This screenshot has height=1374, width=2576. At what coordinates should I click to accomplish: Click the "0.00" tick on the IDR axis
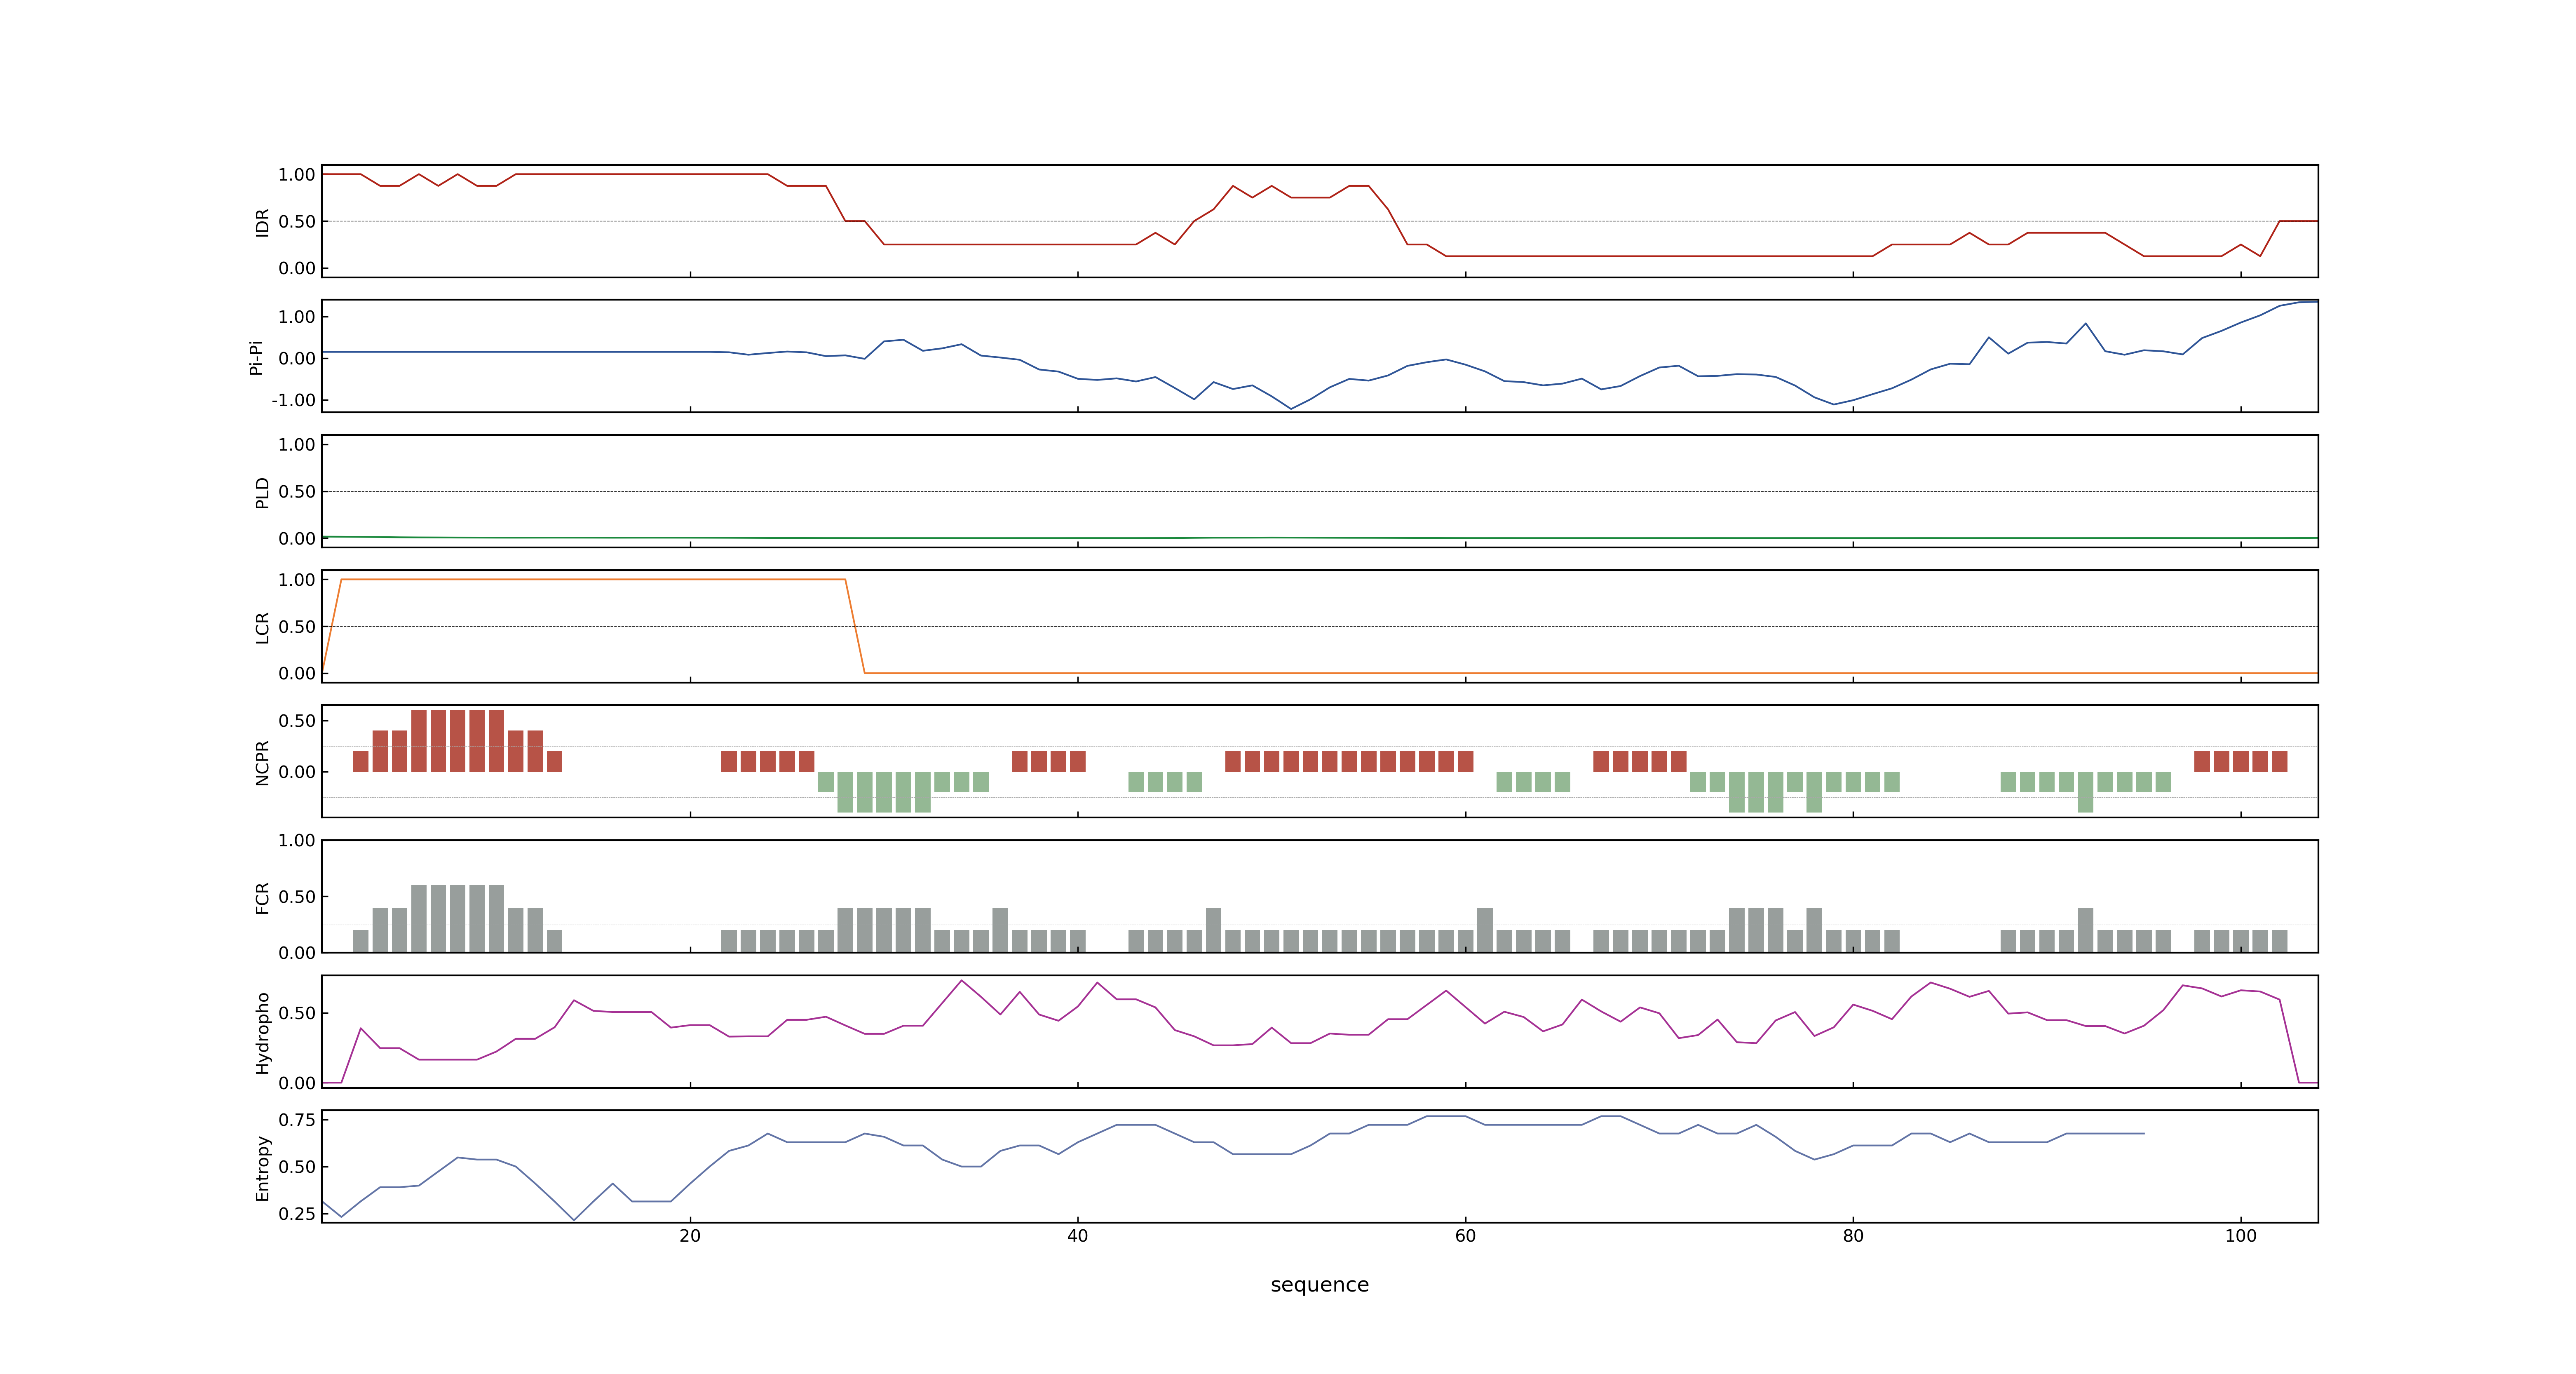[x=297, y=268]
